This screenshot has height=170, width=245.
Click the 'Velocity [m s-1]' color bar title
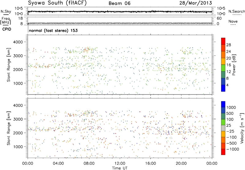tap(242, 128)
